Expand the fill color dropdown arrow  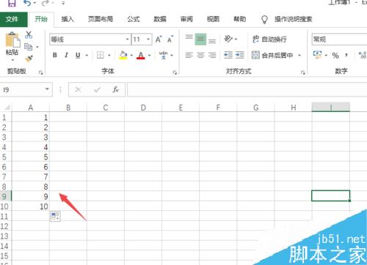(131, 56)
